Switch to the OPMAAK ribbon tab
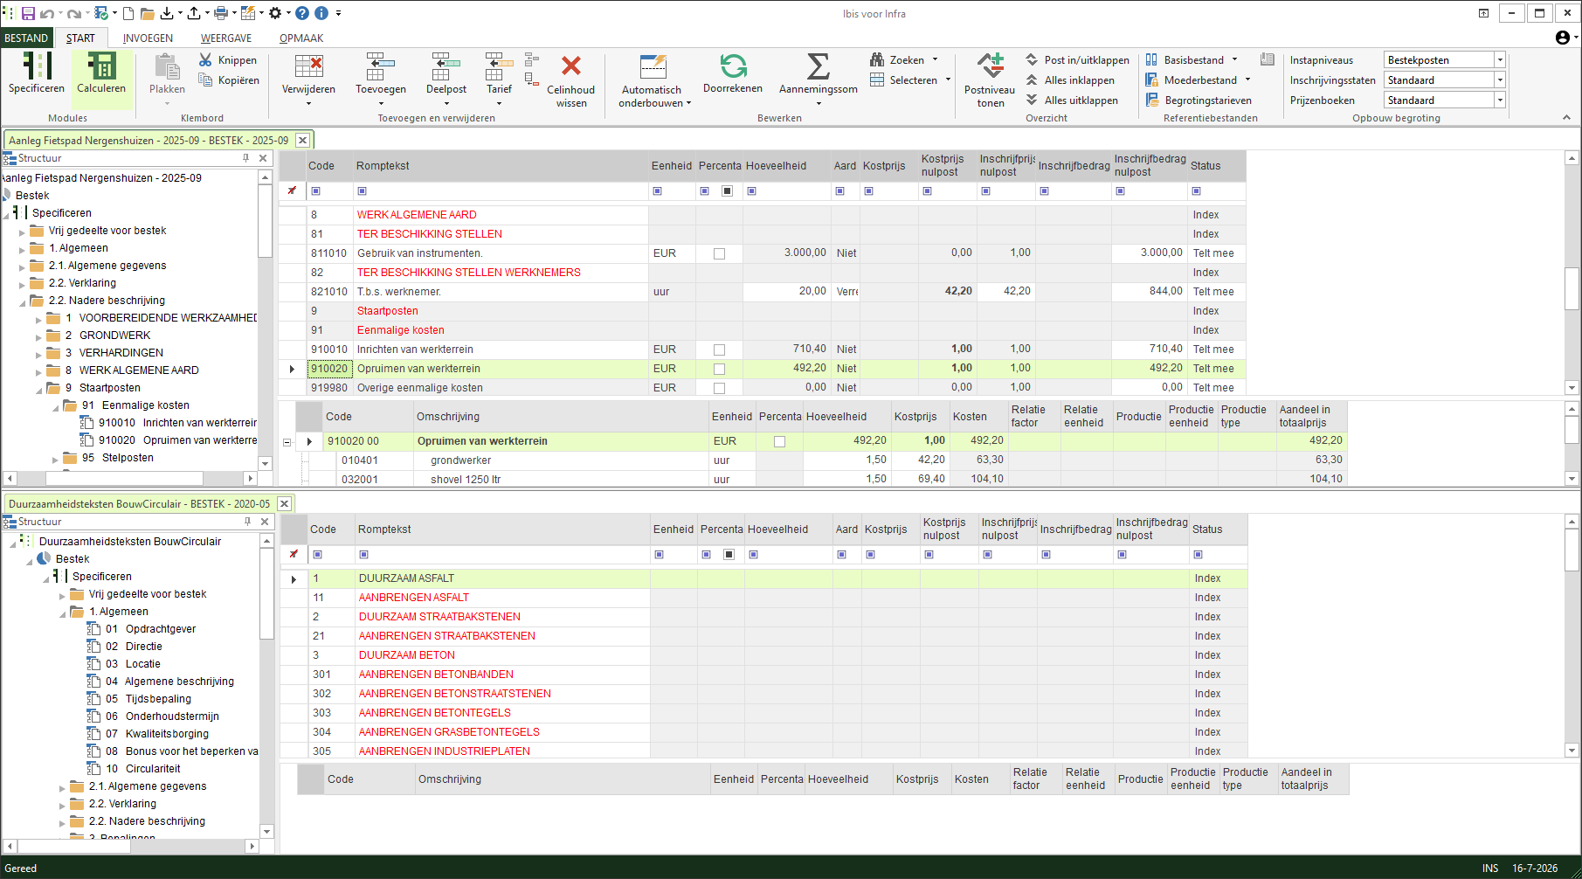Viewport: 1582px width, 879px height. point(301,38)
